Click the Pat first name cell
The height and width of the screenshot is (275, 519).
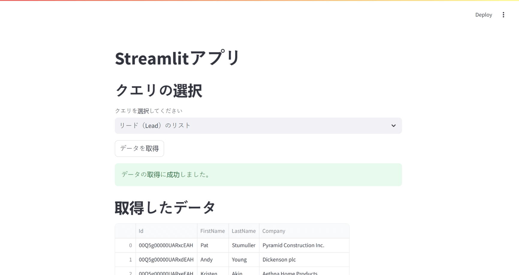[213, 245]
